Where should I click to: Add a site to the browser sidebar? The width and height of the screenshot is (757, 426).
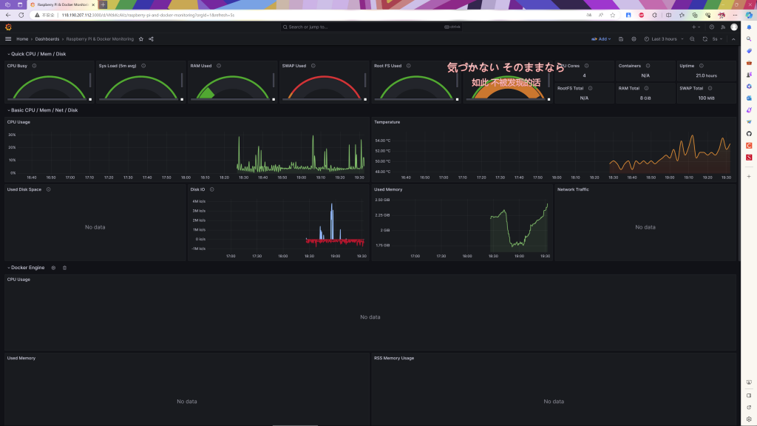tap(749, 177)
